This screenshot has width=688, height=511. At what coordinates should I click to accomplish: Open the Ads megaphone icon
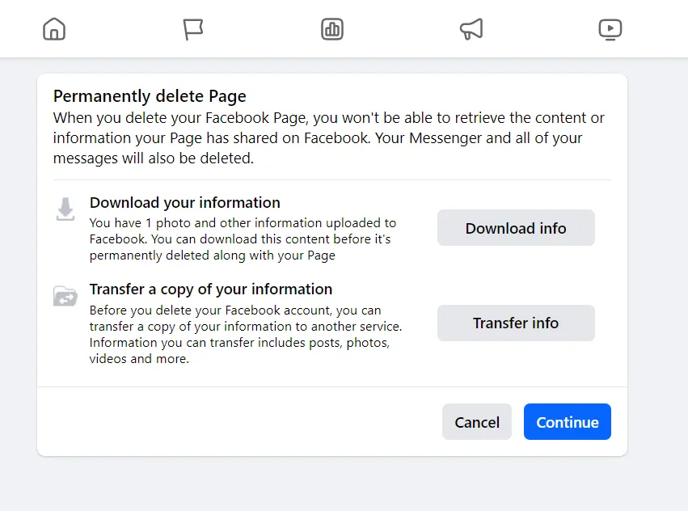point(471,29)
